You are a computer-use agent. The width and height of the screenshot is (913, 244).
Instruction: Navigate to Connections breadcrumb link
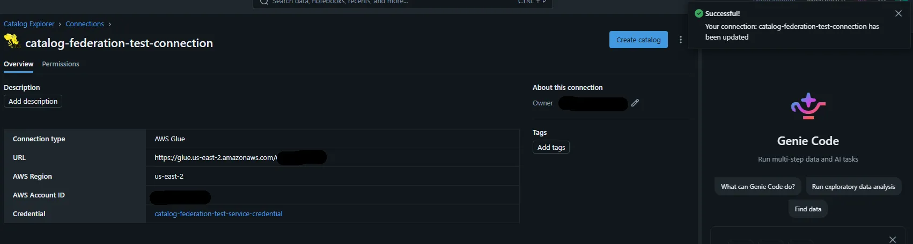click(85, 24)
